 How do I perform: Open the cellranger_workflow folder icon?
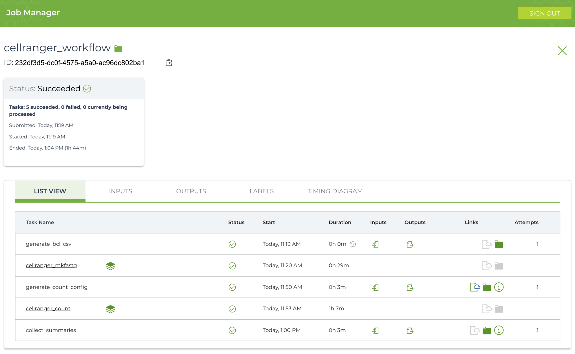pos(118,48)
